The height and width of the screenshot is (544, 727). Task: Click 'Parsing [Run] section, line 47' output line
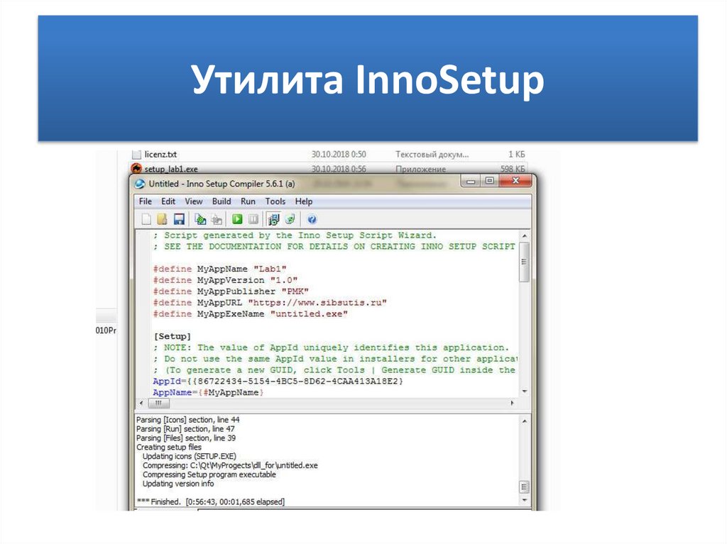(x=185, y=429)
